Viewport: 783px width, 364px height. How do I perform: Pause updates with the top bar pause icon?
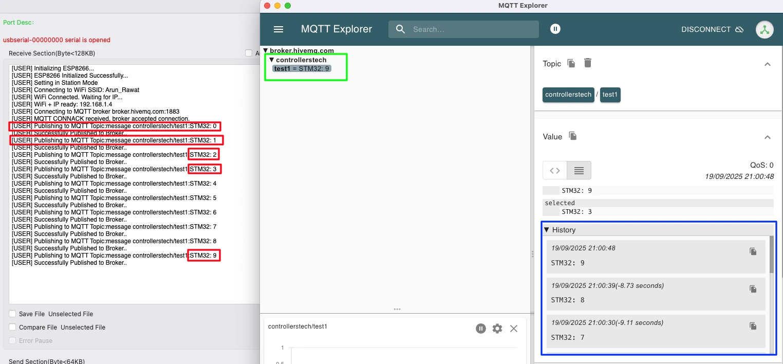coord(555,29)
